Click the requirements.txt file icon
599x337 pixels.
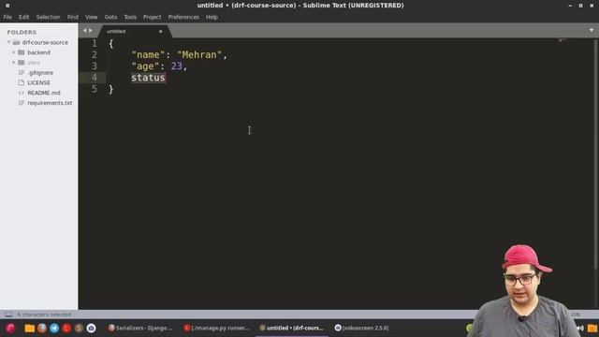coord(21,103)
